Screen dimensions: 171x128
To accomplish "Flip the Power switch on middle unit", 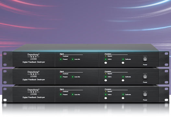I will (145, 76).
